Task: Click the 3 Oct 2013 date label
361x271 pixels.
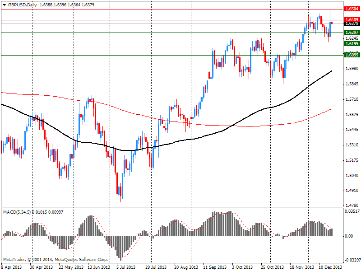Action: point(242,267)
